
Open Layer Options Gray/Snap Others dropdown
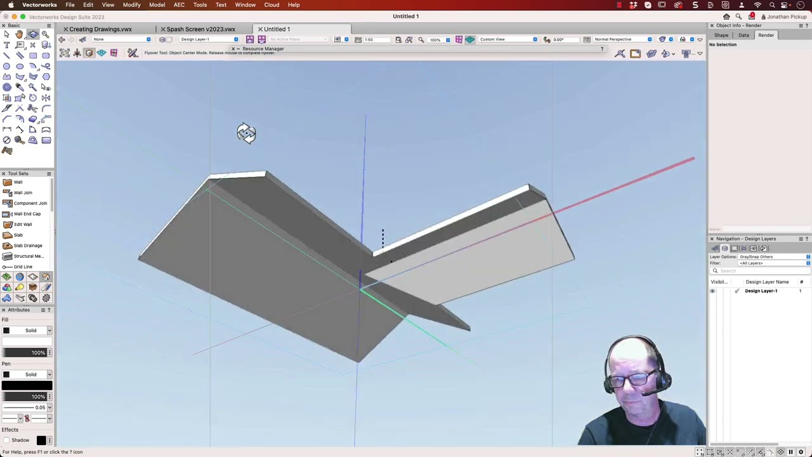(775, 257)
